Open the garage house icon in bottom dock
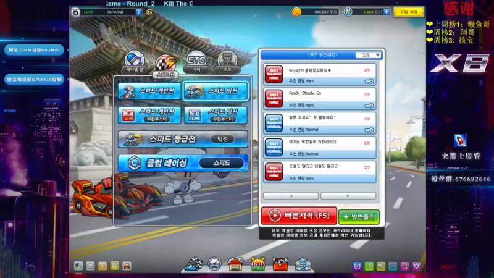 click(x=236, y=264)
